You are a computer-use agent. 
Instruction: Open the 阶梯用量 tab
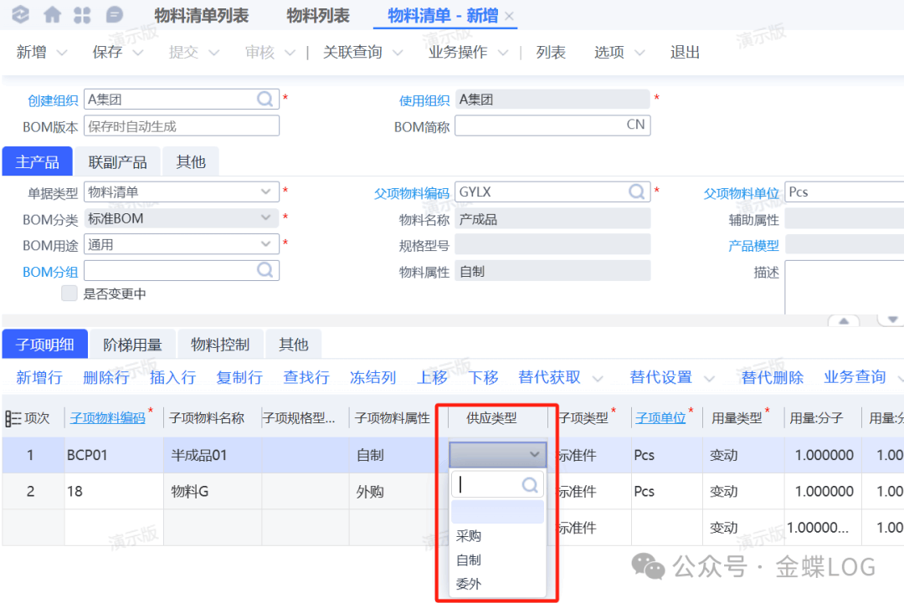132,345
